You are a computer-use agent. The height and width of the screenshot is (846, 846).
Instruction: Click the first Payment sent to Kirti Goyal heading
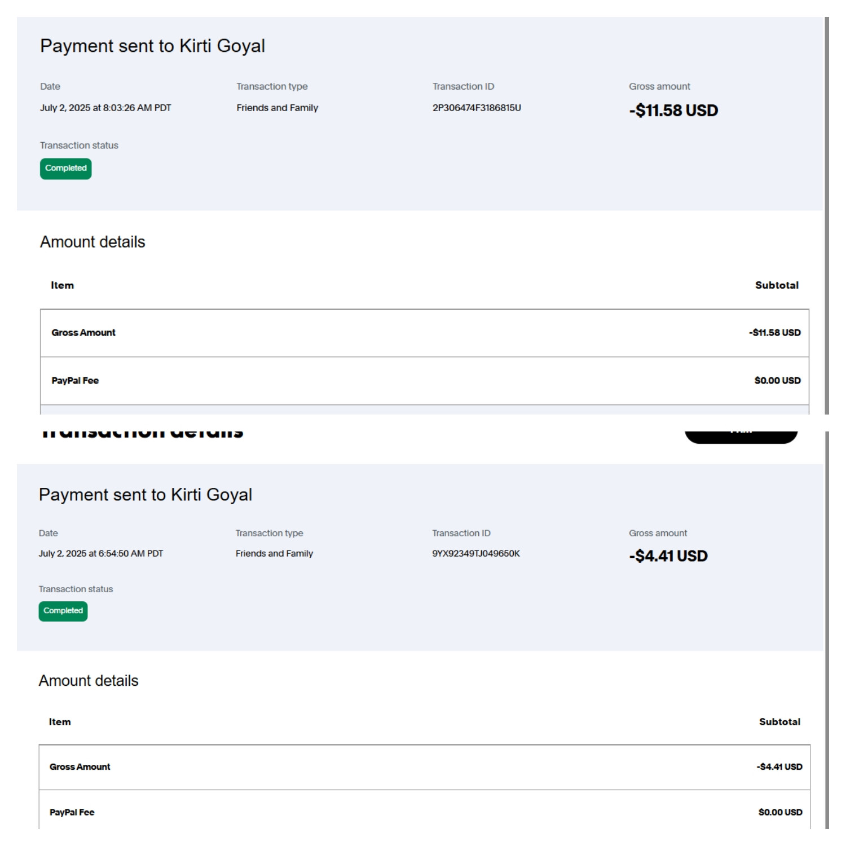click(152, 46)
